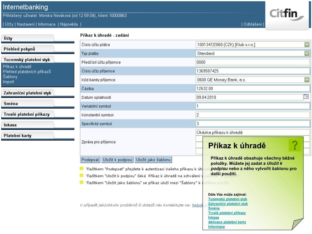Click the Konstantní symbol field
312x234 pixels.
point(253,115)
